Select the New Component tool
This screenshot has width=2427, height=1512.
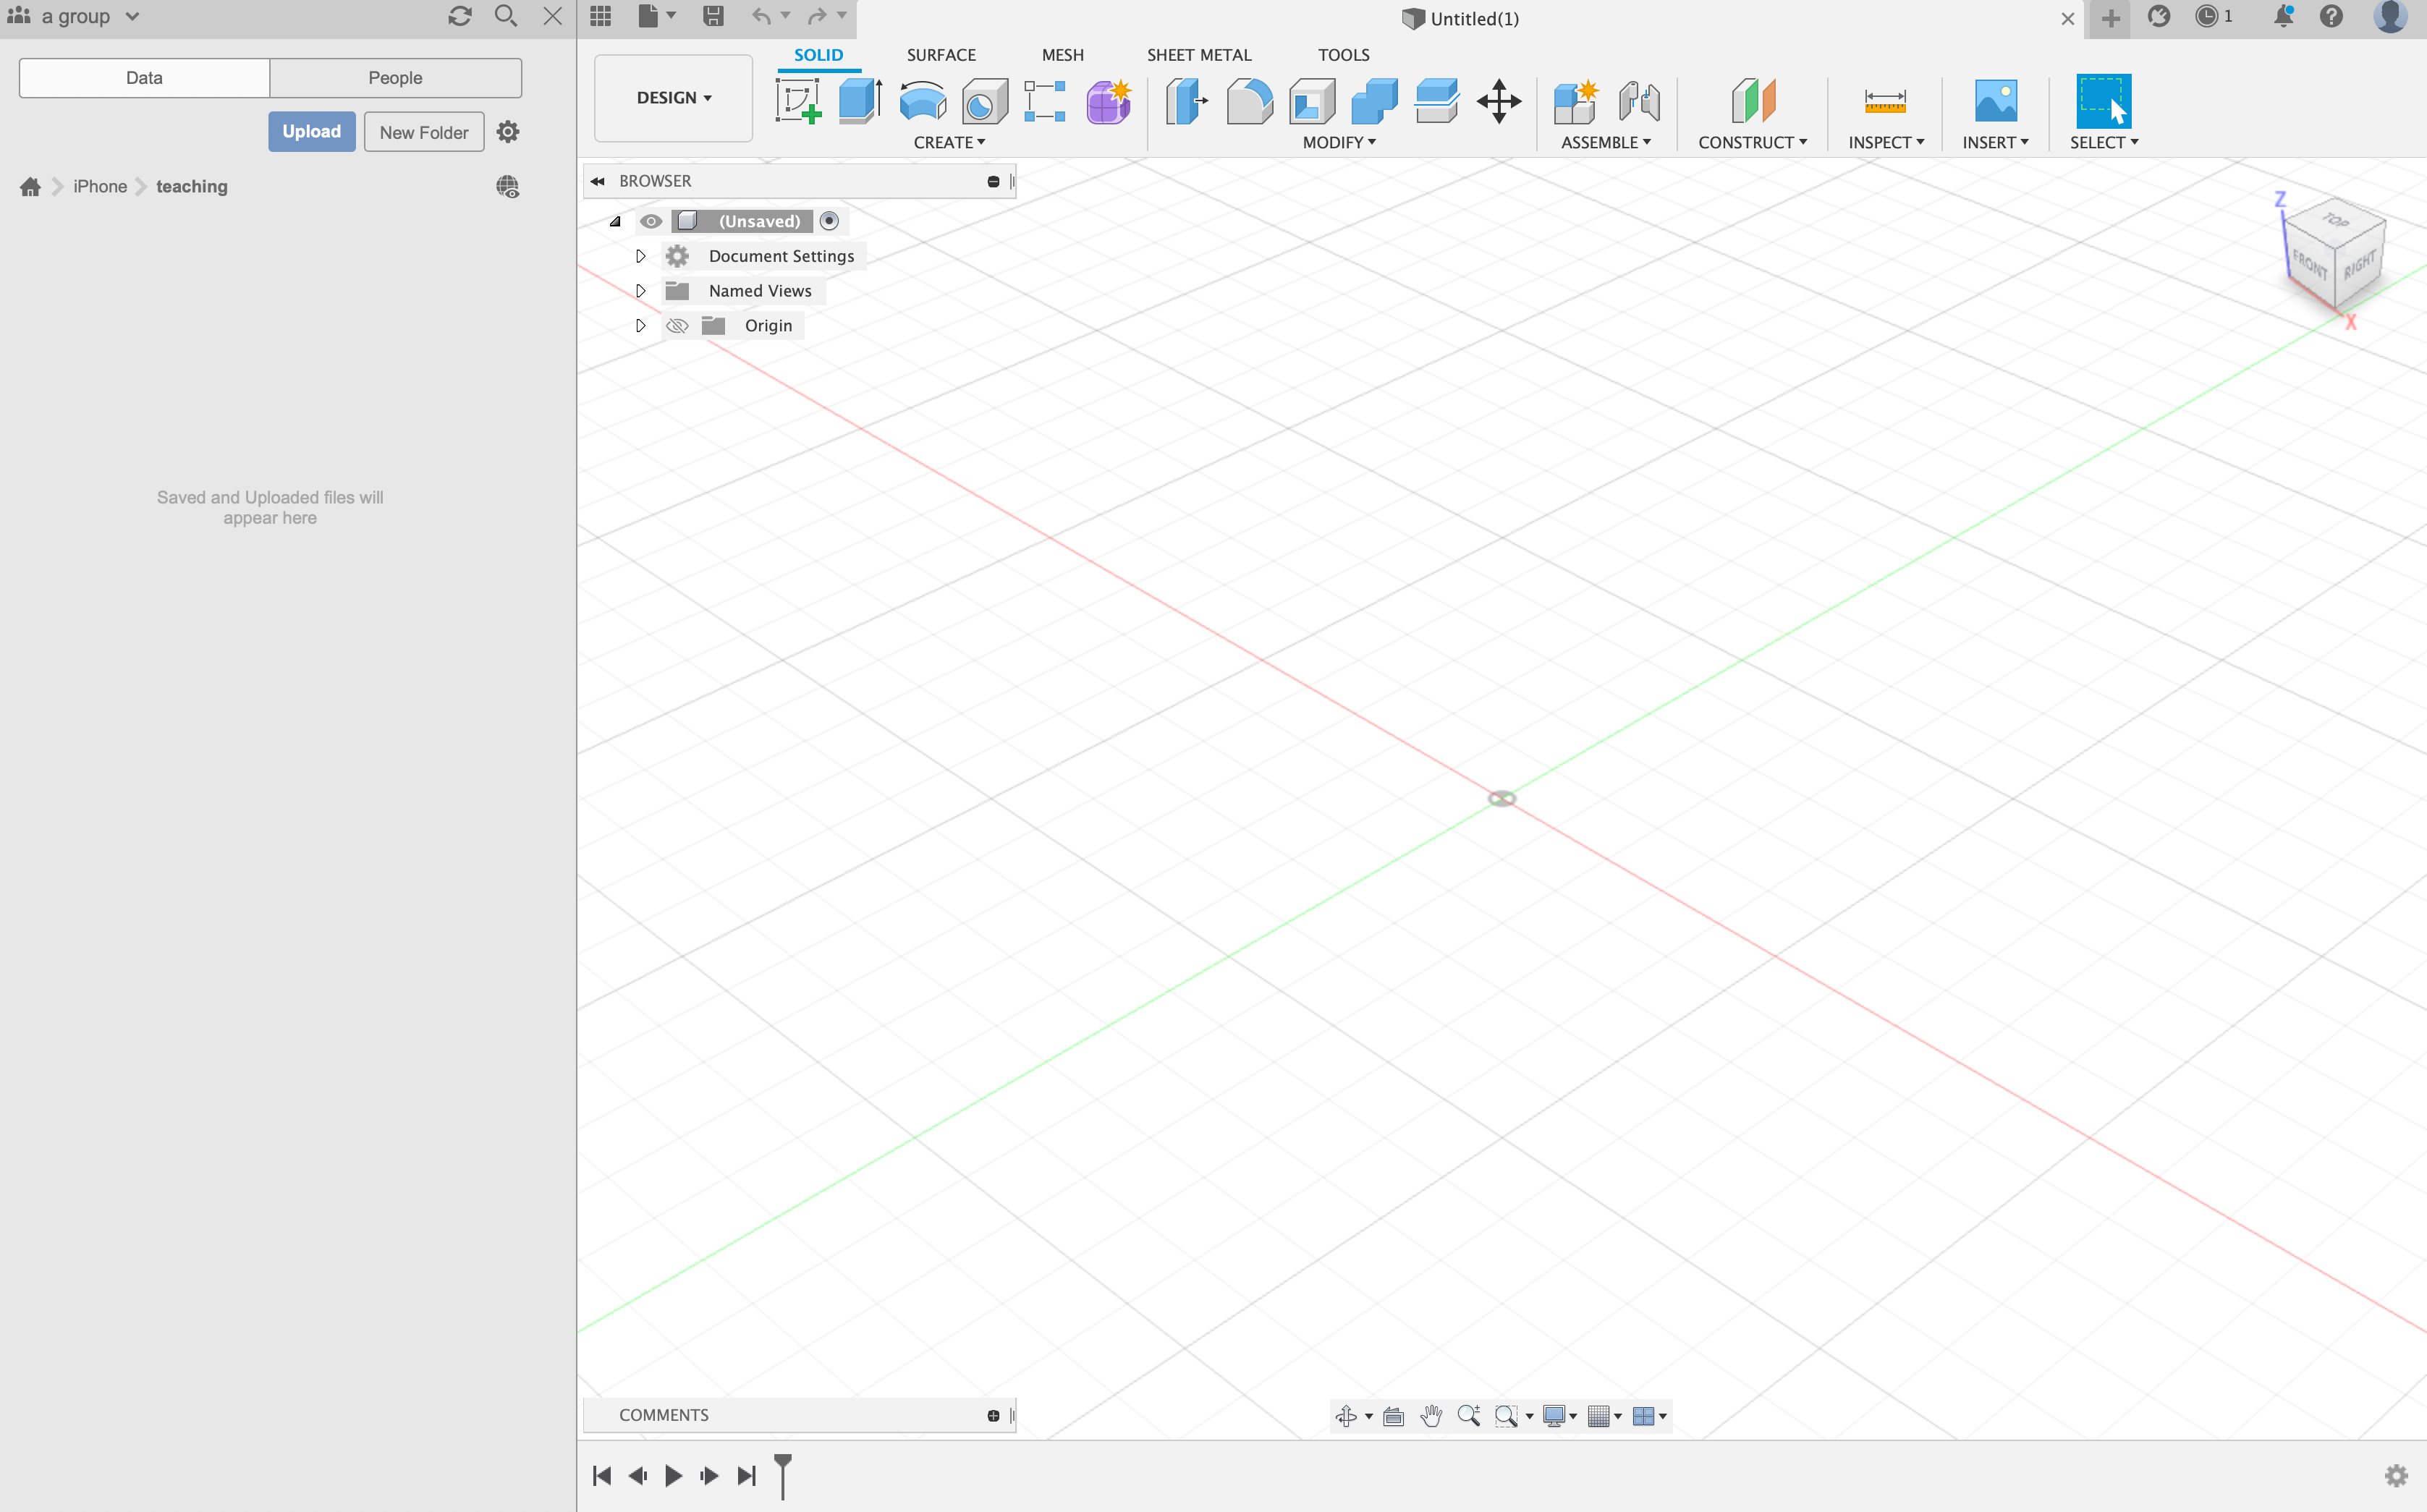(1576, 101)
